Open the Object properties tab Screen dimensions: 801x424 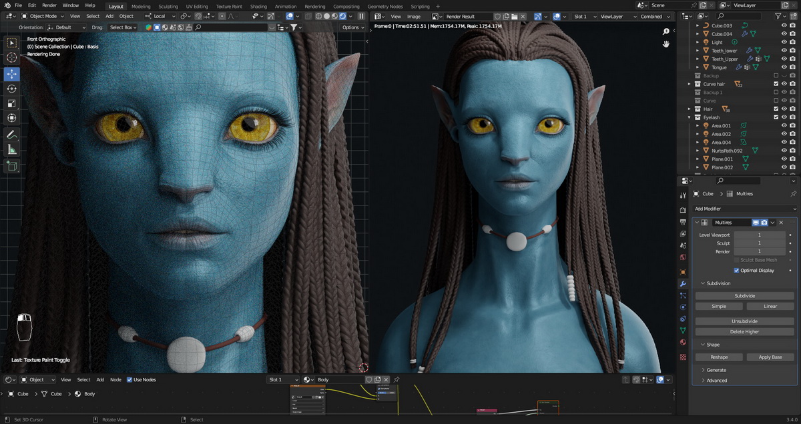pyautogui.click(x=683, y=272)
